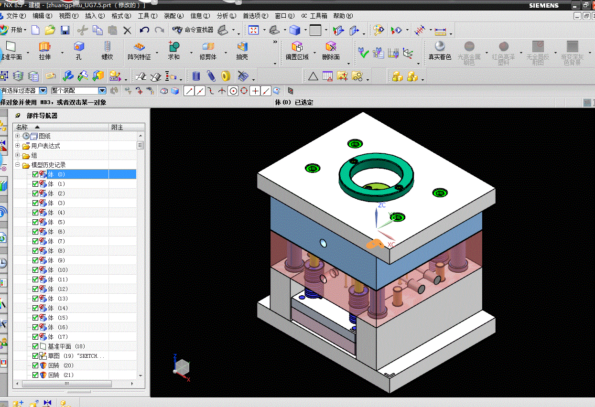The width and height of the screenshot is (595, 407).
Task: Open the 编辑 menu
Action: pyautogui.click(x=42, y=16)
